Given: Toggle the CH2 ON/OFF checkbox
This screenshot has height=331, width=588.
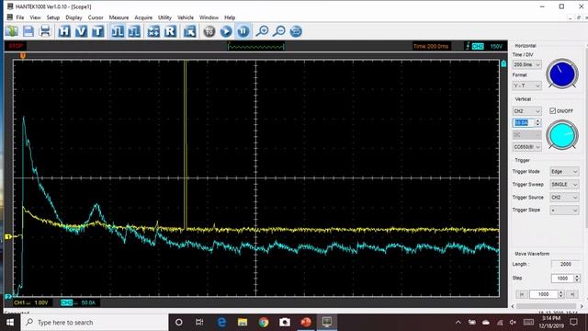Looking at the screenshot, I should 552,110.
